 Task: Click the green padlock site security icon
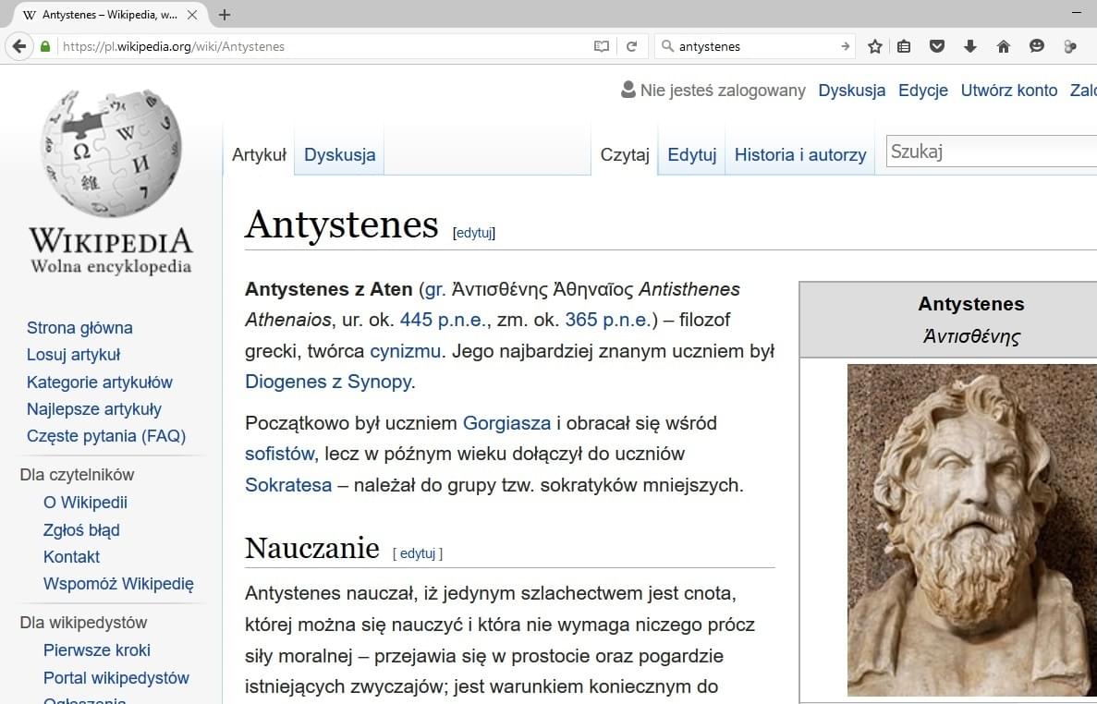(45, 46)
